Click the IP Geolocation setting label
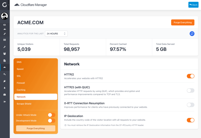Image resolution: width=201 pixels, height=138 pixels. click(x=74, y=116)
